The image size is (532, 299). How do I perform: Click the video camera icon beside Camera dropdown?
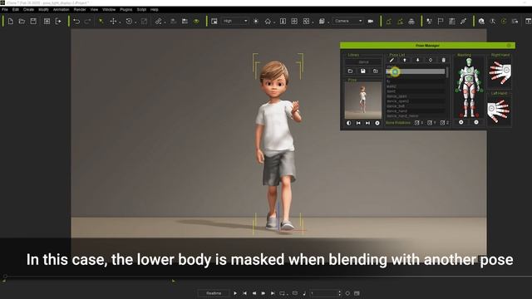371,22
